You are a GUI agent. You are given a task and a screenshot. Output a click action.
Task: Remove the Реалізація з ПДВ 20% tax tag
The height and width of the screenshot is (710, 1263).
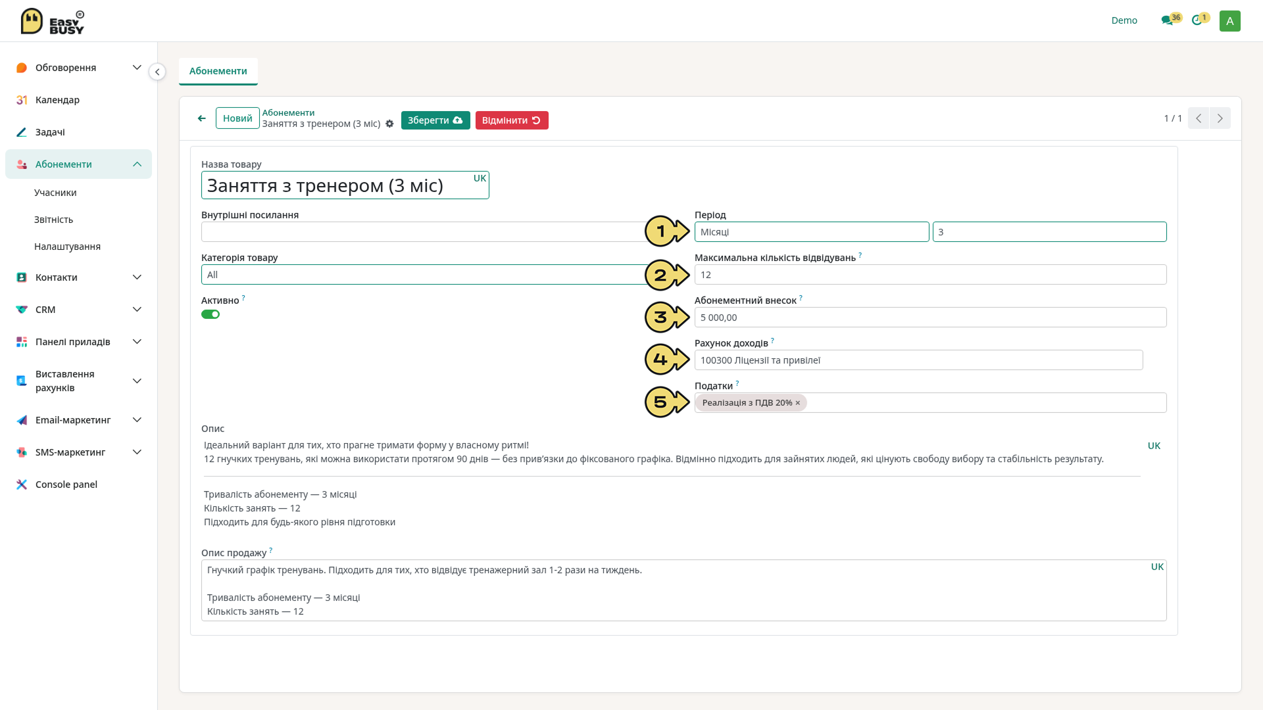click(798, 403)
